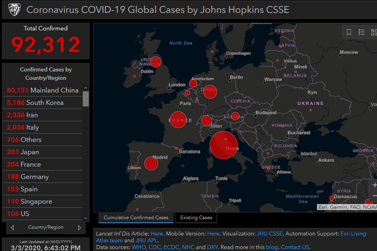377x251 pixels.
Task: Select the 106 US row
Action: [42, 214]
